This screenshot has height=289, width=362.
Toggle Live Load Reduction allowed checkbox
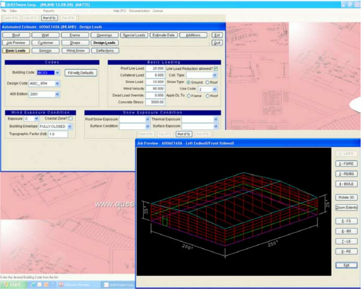216,69
